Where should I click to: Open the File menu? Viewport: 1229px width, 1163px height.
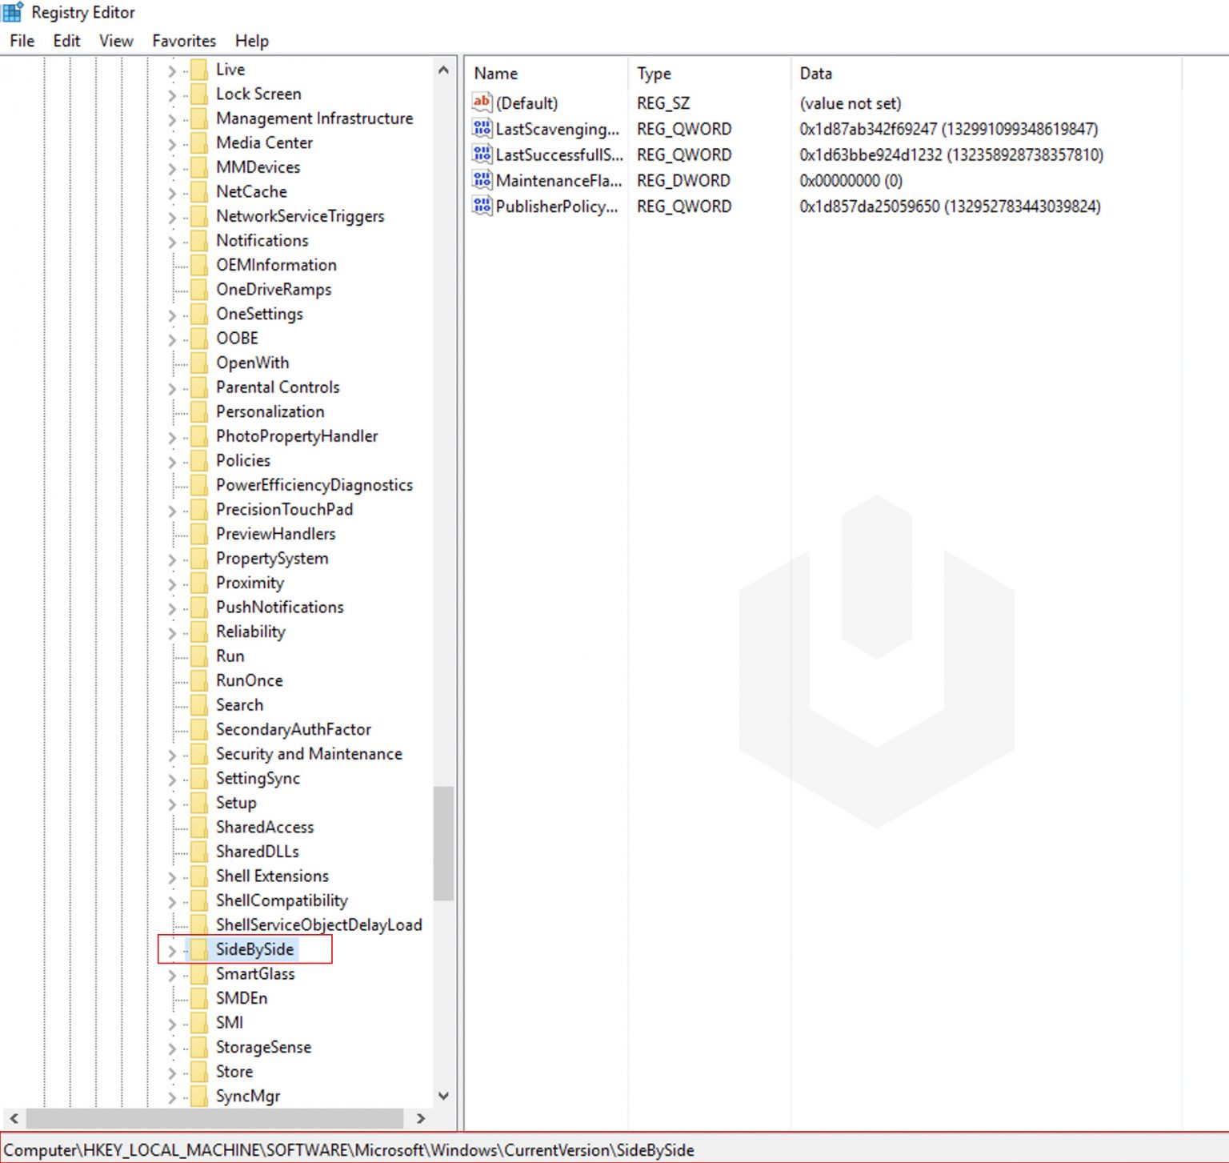pos(21,41)
